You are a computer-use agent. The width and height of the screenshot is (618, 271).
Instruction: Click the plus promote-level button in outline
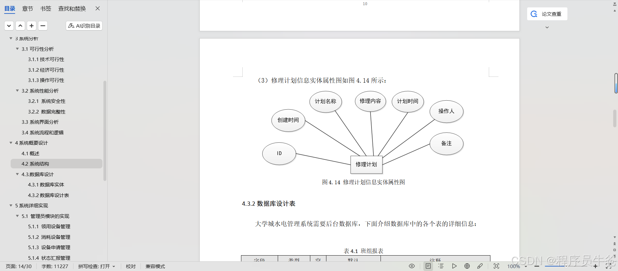(x=32, y=26)
